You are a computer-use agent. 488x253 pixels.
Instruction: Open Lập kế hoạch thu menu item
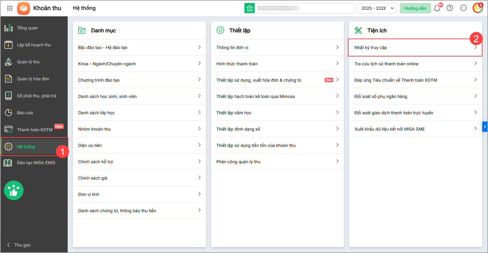point(34,45)
